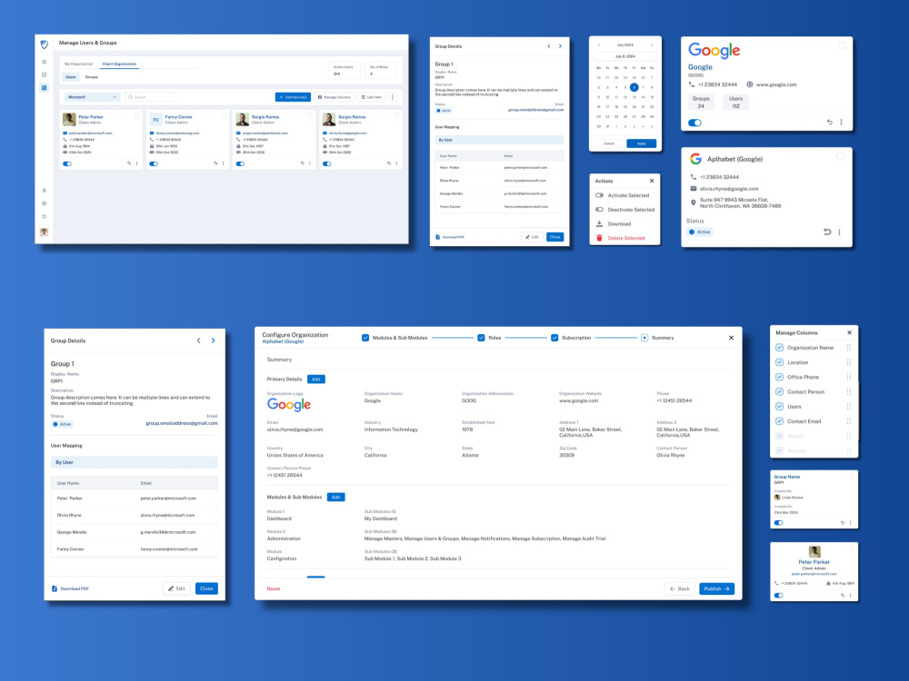Click the red Reset link
The height and width of the screenshot is (681, 909).
coord(274,588)
